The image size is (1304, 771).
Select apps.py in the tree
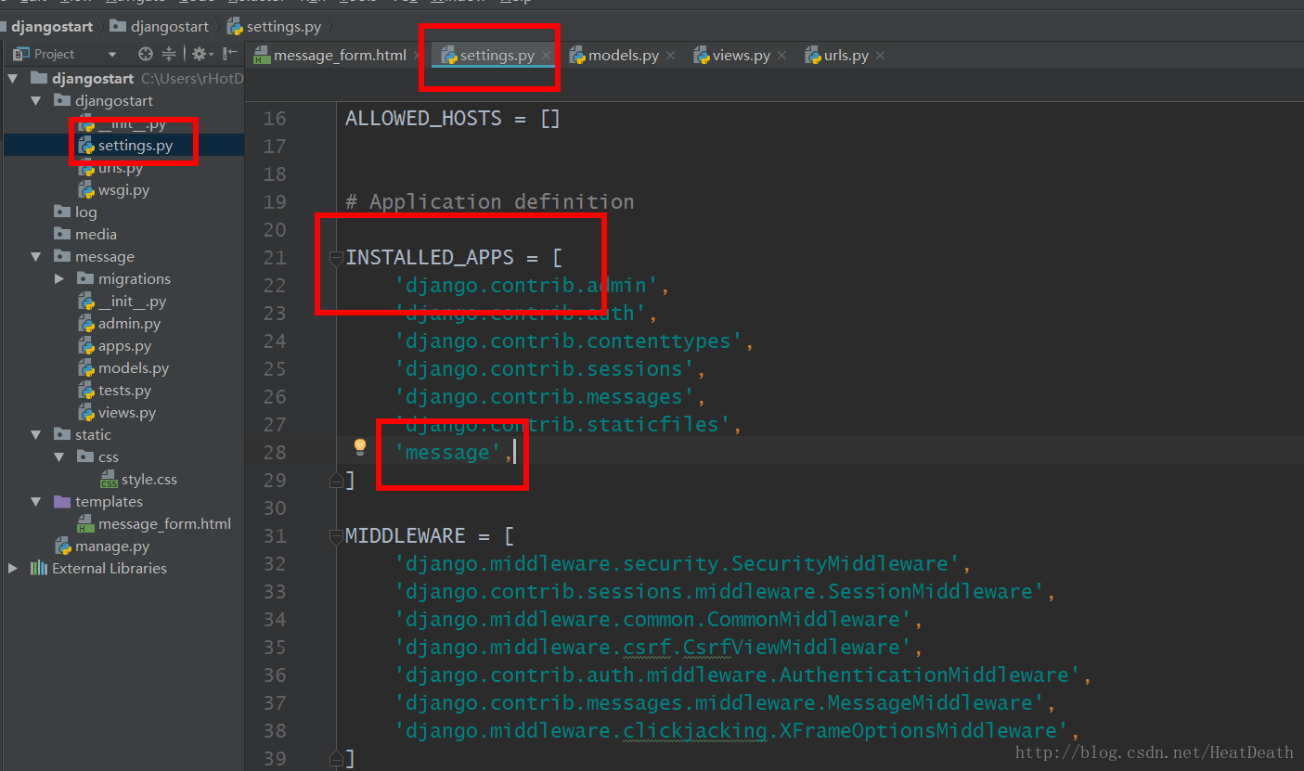click(x=114, y=345)
